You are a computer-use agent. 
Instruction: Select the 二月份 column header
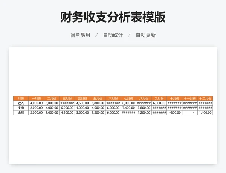pos(52,99)
